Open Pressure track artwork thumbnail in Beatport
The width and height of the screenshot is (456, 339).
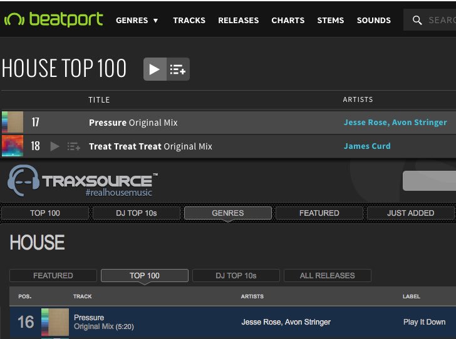pyautogui.click(x=13, y=122)
